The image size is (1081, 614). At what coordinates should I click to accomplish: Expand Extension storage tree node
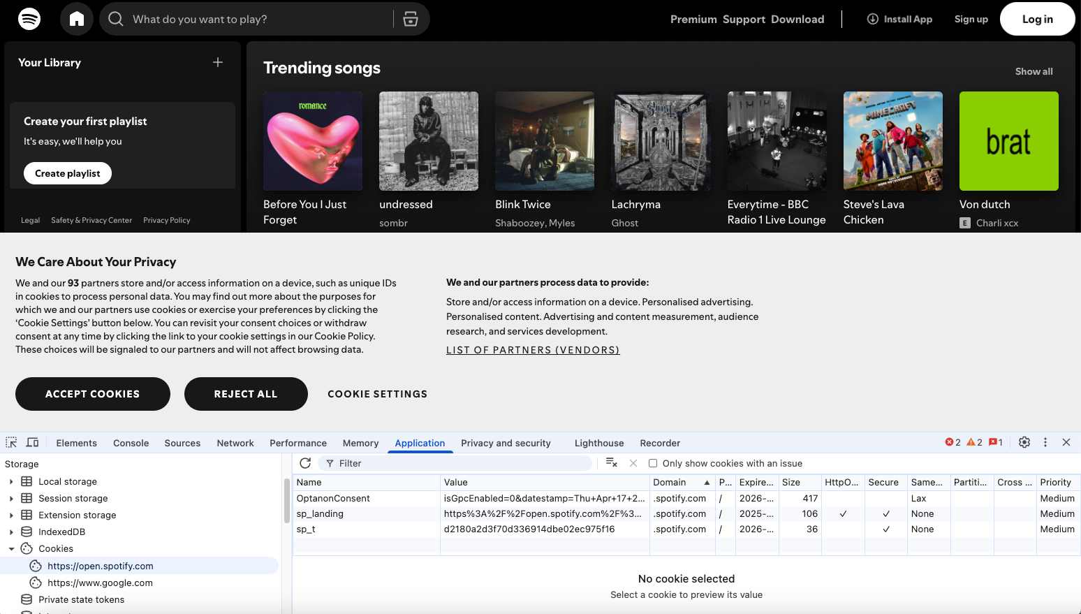coord(11,515)
